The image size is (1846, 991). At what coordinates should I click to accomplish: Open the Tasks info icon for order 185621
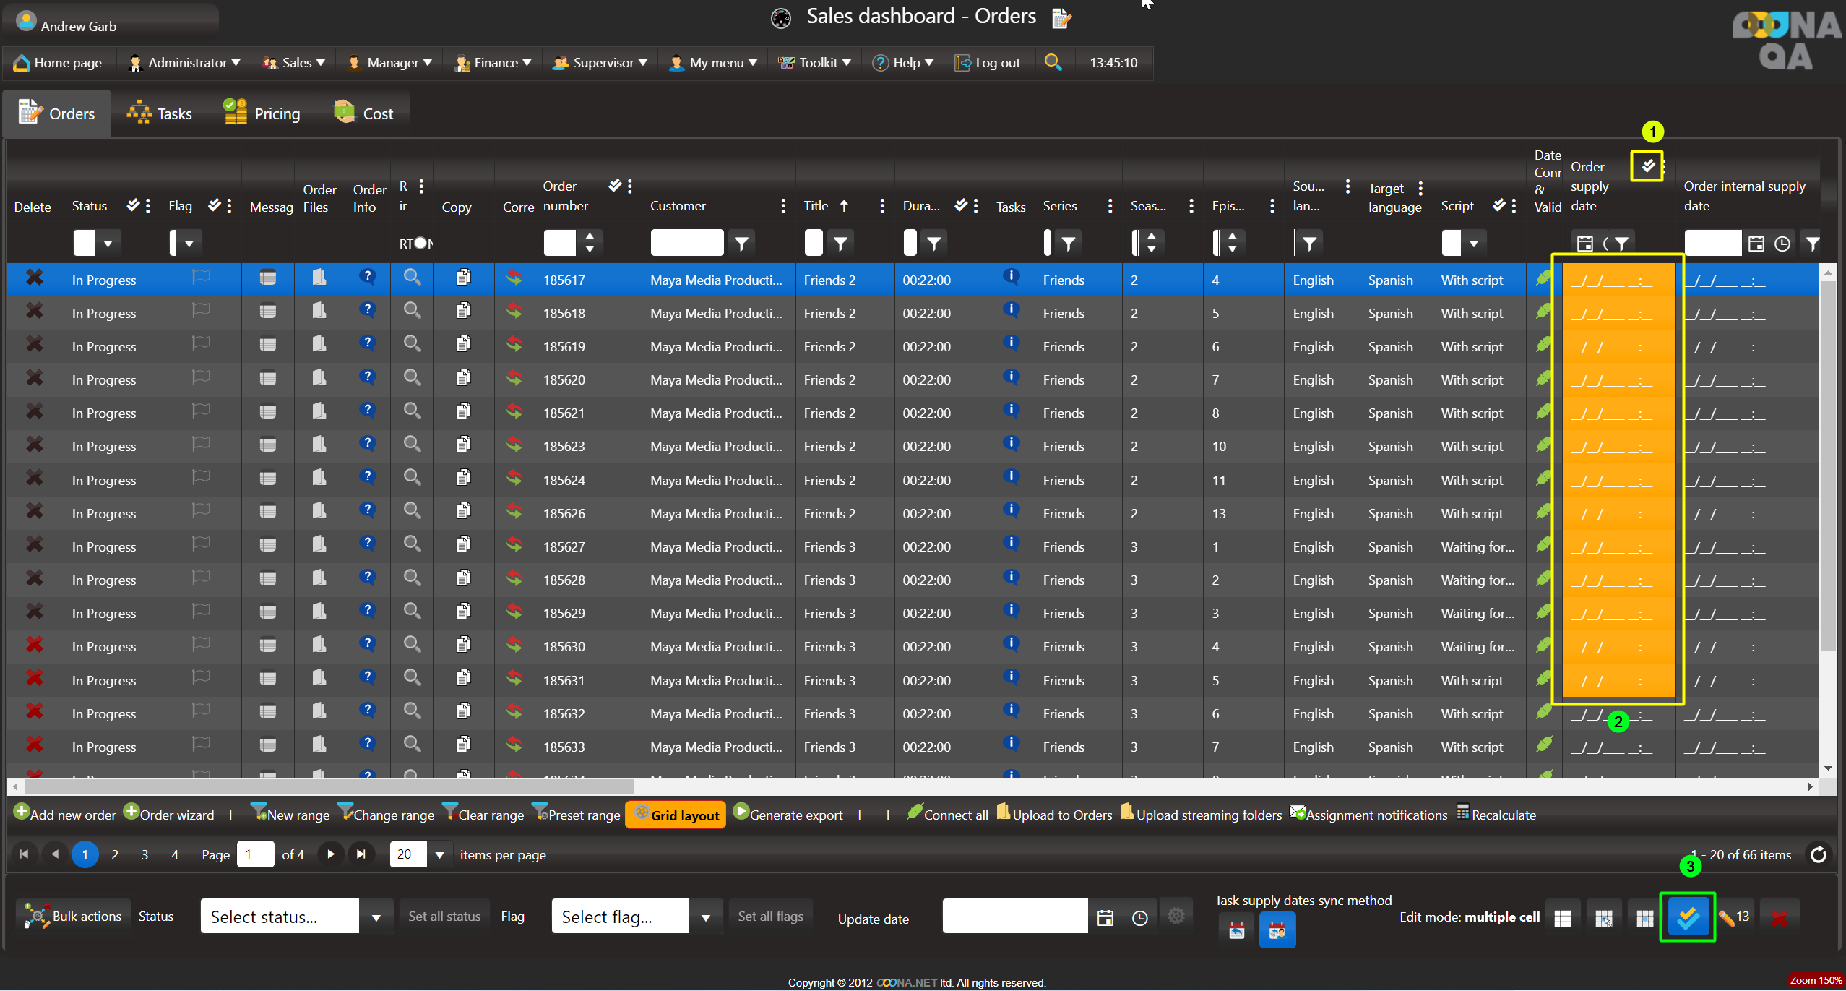[1011, 411]
